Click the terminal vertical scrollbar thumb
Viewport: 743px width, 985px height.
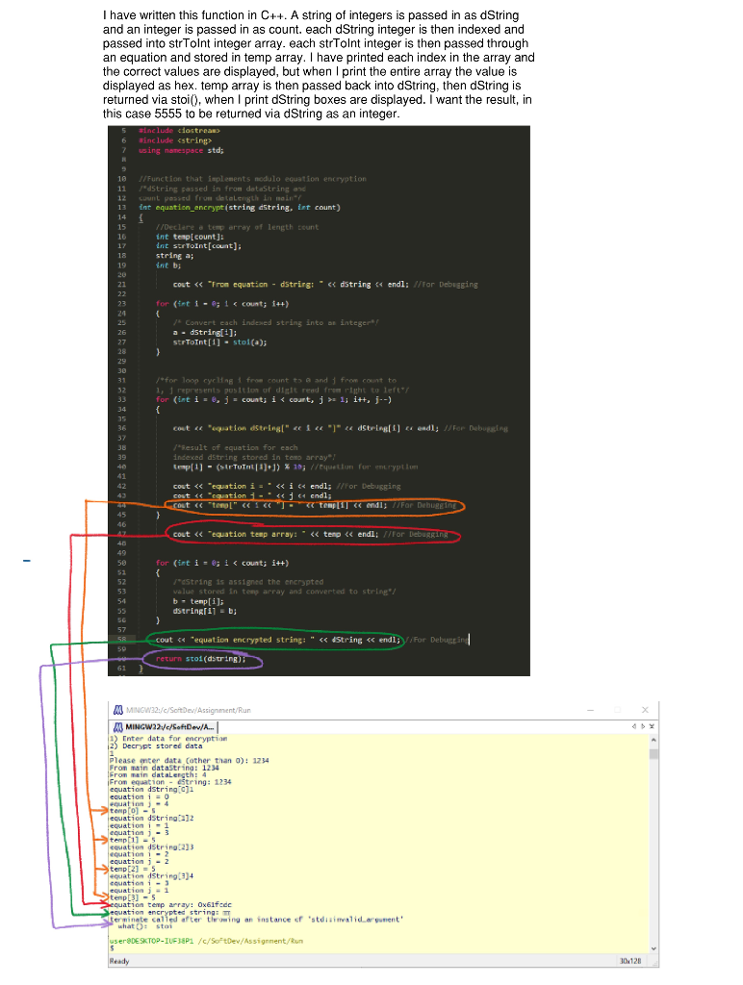653,752
